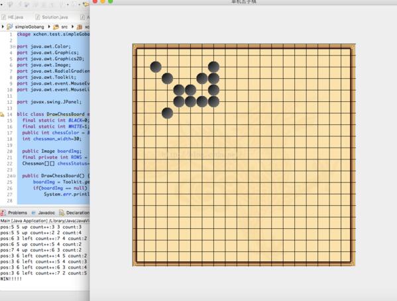Click the Solution.java tab file icon

[38, 17]
